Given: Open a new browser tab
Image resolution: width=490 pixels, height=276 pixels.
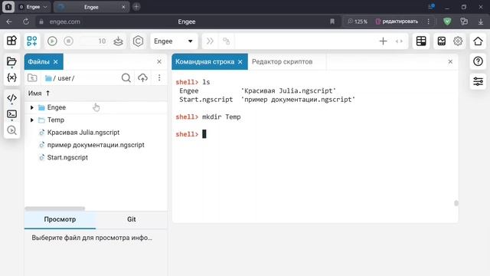Looking at the screenshot, I should coord(136,7).
